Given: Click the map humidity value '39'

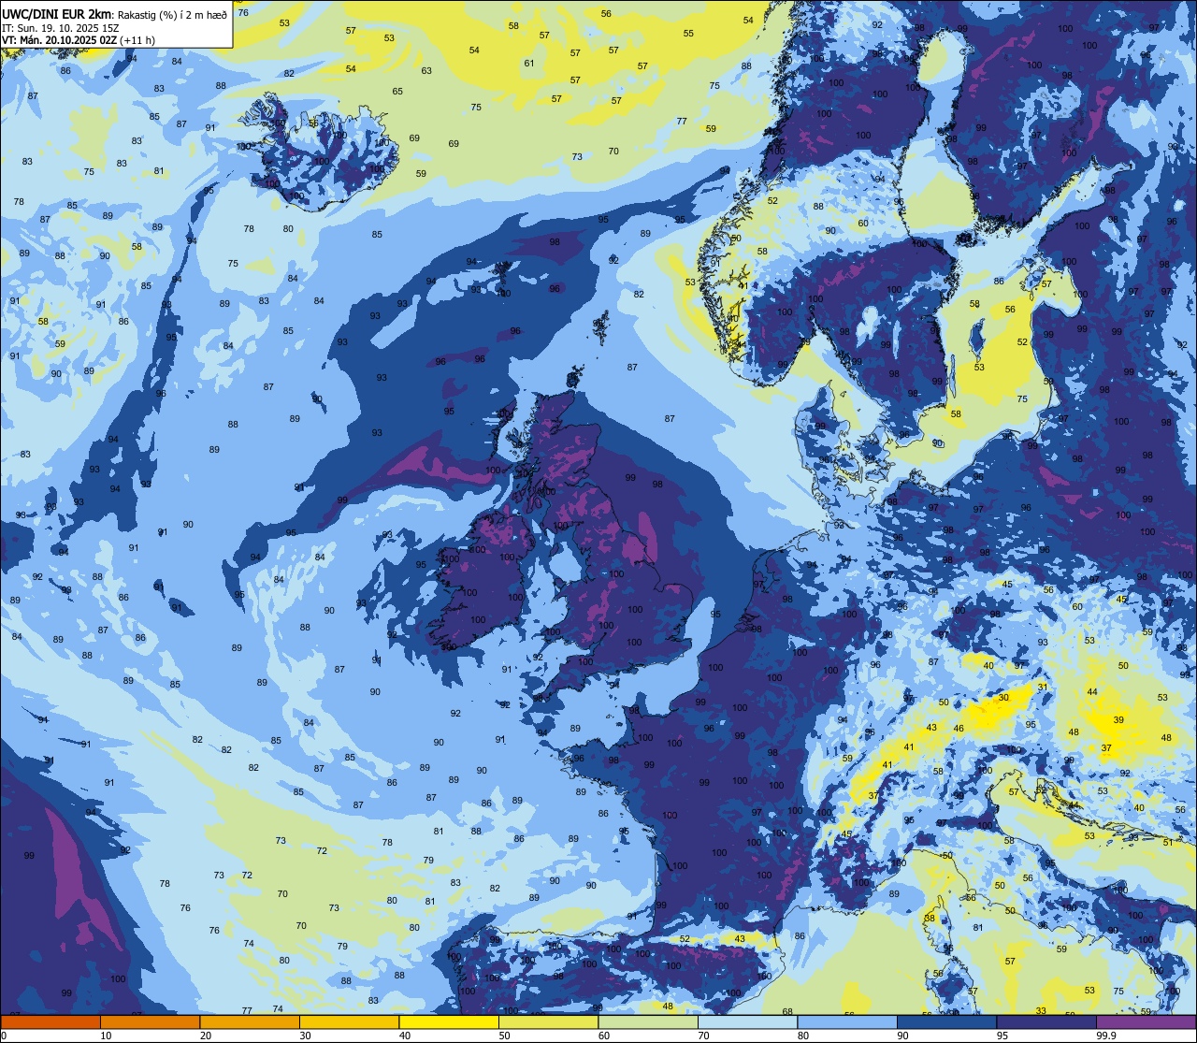Looking at the screenshot, I should coord(1119,720).
